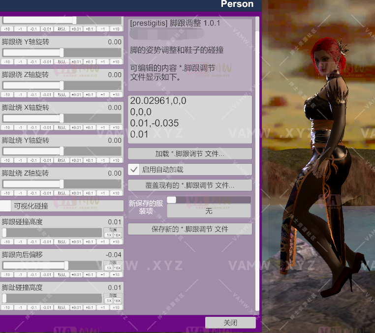Click the 脚跟绕 Y轴旋转 slider handle
This screenshot has height=333, width=375.
point(62,53)
